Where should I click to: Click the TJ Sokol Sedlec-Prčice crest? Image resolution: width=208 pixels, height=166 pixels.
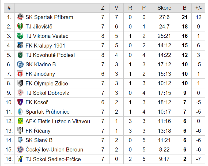point(20,159)
